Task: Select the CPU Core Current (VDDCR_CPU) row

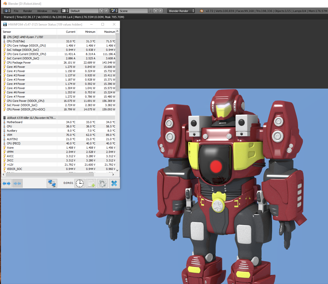Action: (x=59, y=54)
